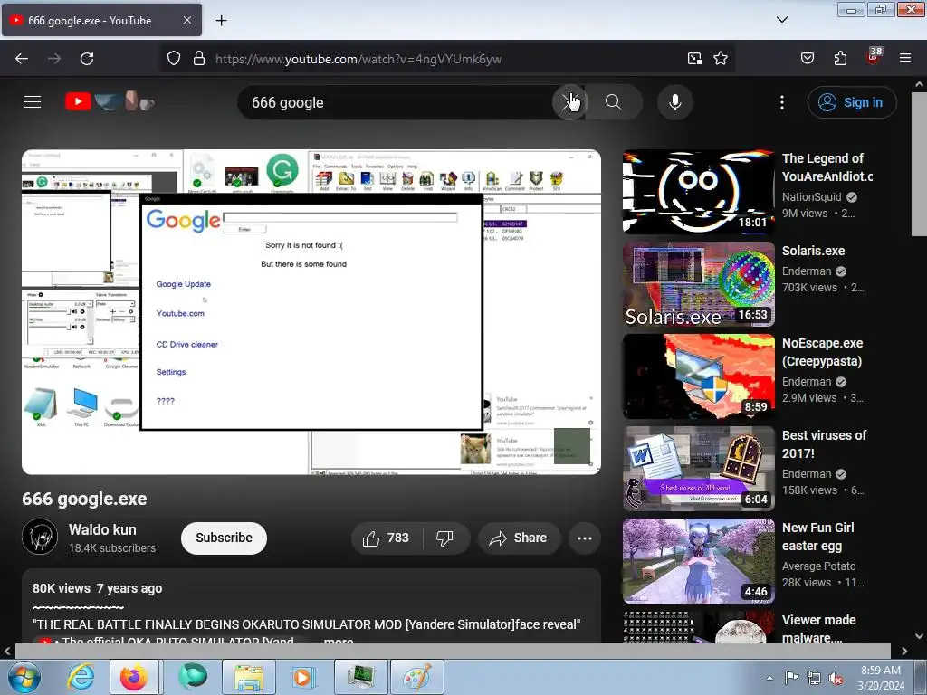
Task: Open Firefox application hamburger menu
Action: pyautogui.click(x=904, y=59)
